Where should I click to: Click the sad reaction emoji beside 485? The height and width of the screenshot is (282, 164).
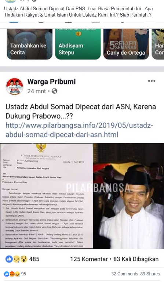[17, 259]
